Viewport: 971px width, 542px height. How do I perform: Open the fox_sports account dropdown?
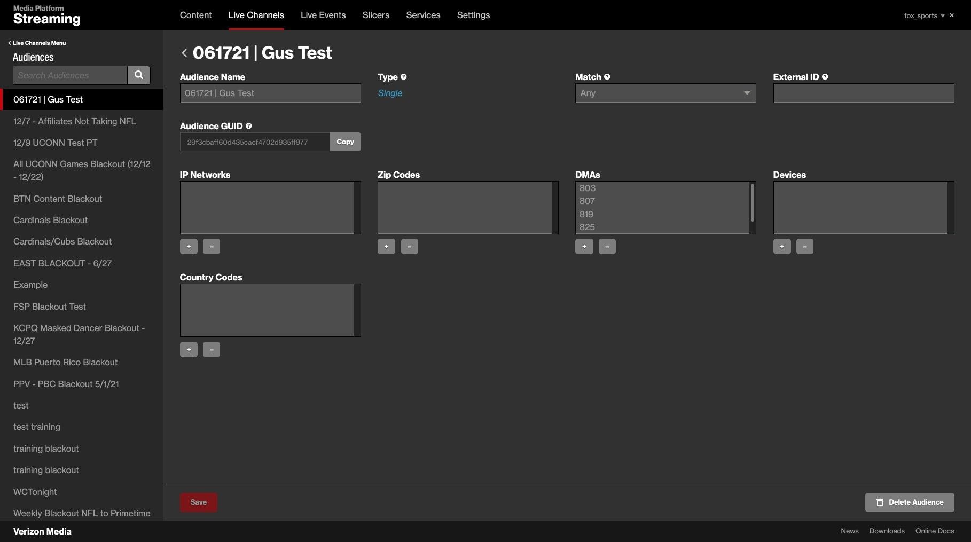924,15
